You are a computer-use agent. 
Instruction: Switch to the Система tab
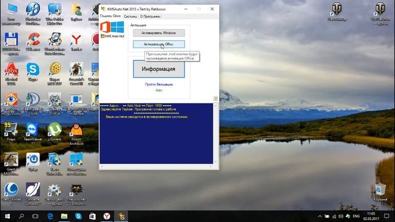(x=130, y=17)
